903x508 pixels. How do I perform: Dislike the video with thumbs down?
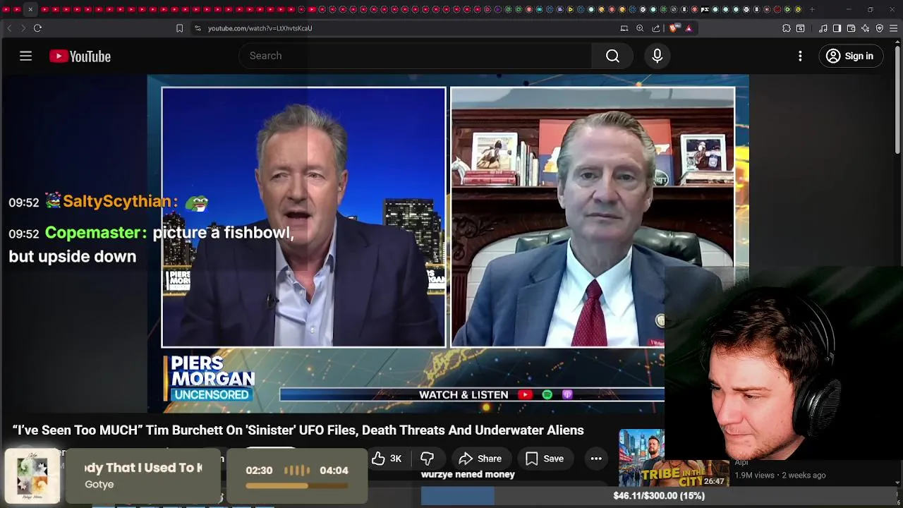(427, 459)
